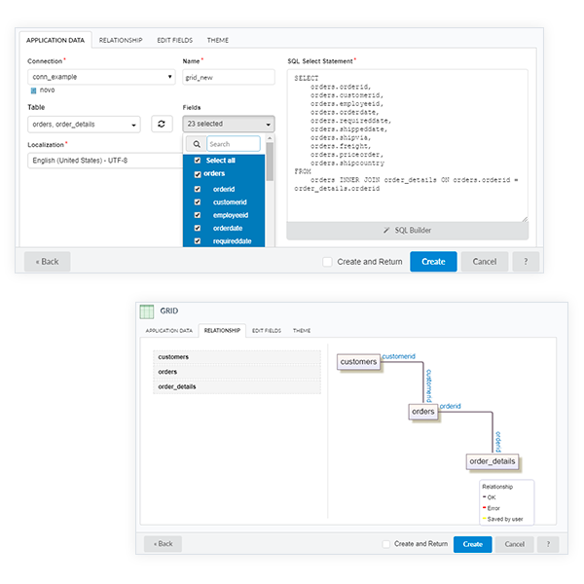
Task: Toggle the Select all fields checkbox
Action: point(198,161)
